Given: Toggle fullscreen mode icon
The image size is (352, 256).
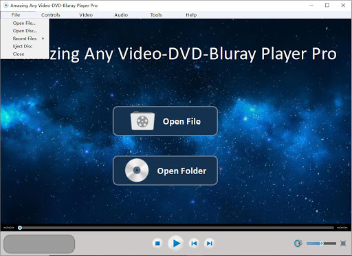Looking at the screenshot, I should (x=343, y=244).
